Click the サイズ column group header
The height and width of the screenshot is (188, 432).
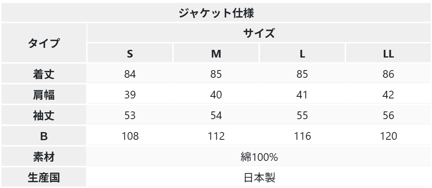(x=259, y=33)
